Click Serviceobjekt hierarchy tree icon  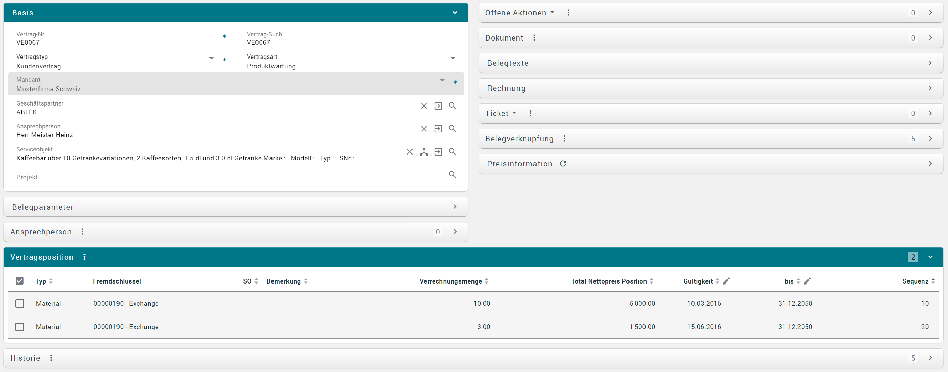point(424,152)
